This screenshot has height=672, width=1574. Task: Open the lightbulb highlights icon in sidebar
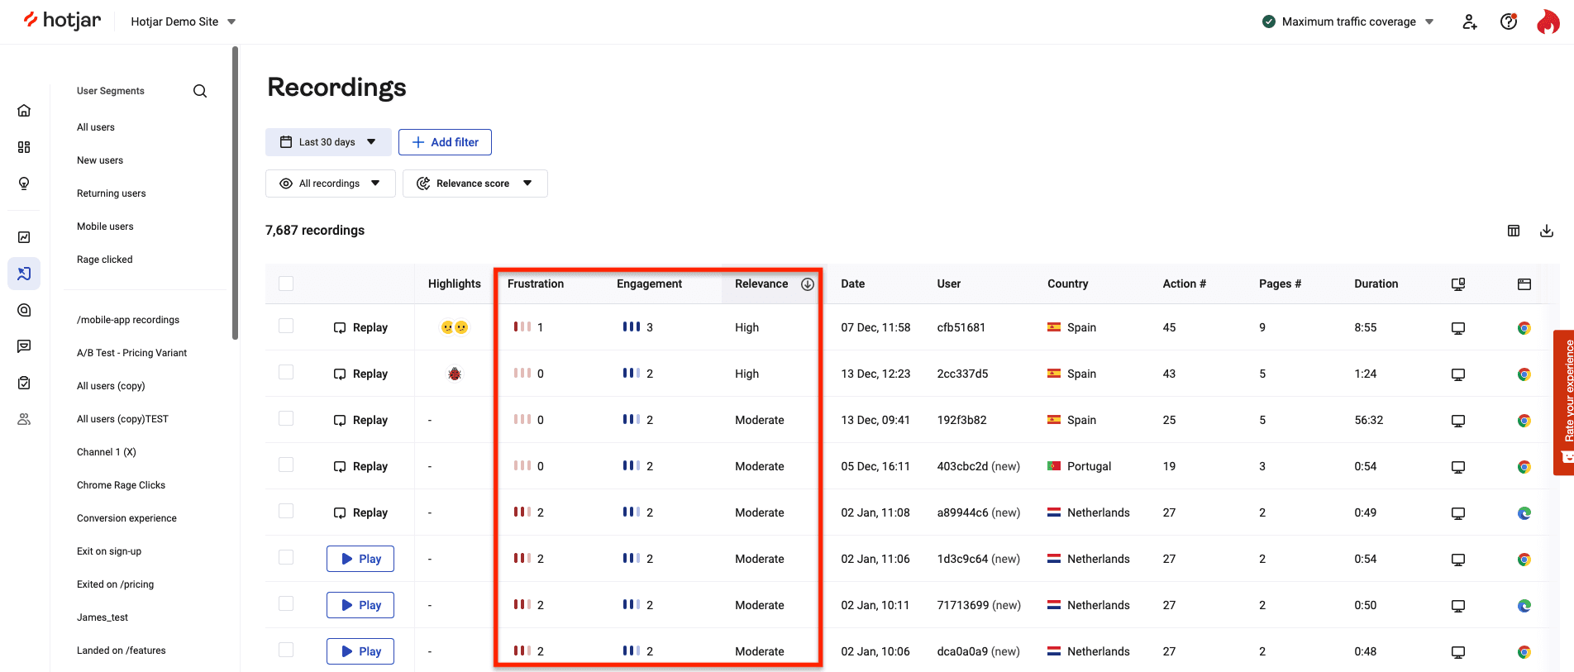(x=24, y=183)
